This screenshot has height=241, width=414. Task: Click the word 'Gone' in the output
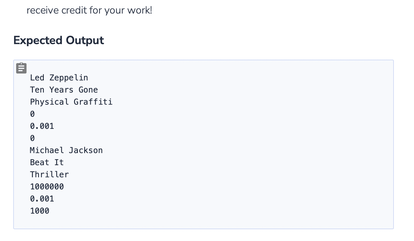pos(88,90)
